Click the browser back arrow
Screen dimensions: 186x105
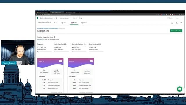[37, 14]
